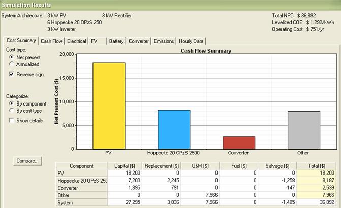Image resolution: width=341 pixels, height=208 pixels.
Task: Select the Cost Summary tab
Action: [21, 40]
